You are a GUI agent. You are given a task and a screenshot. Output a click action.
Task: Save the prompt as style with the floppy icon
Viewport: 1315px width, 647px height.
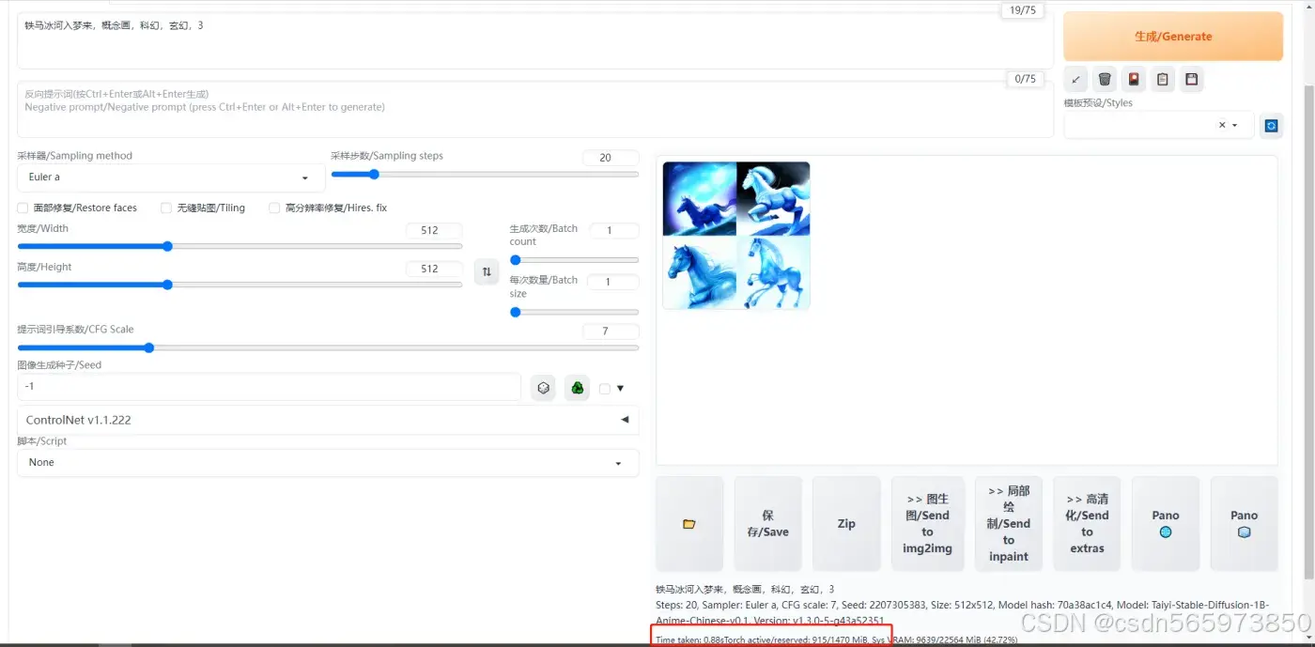coord(1192,80)
